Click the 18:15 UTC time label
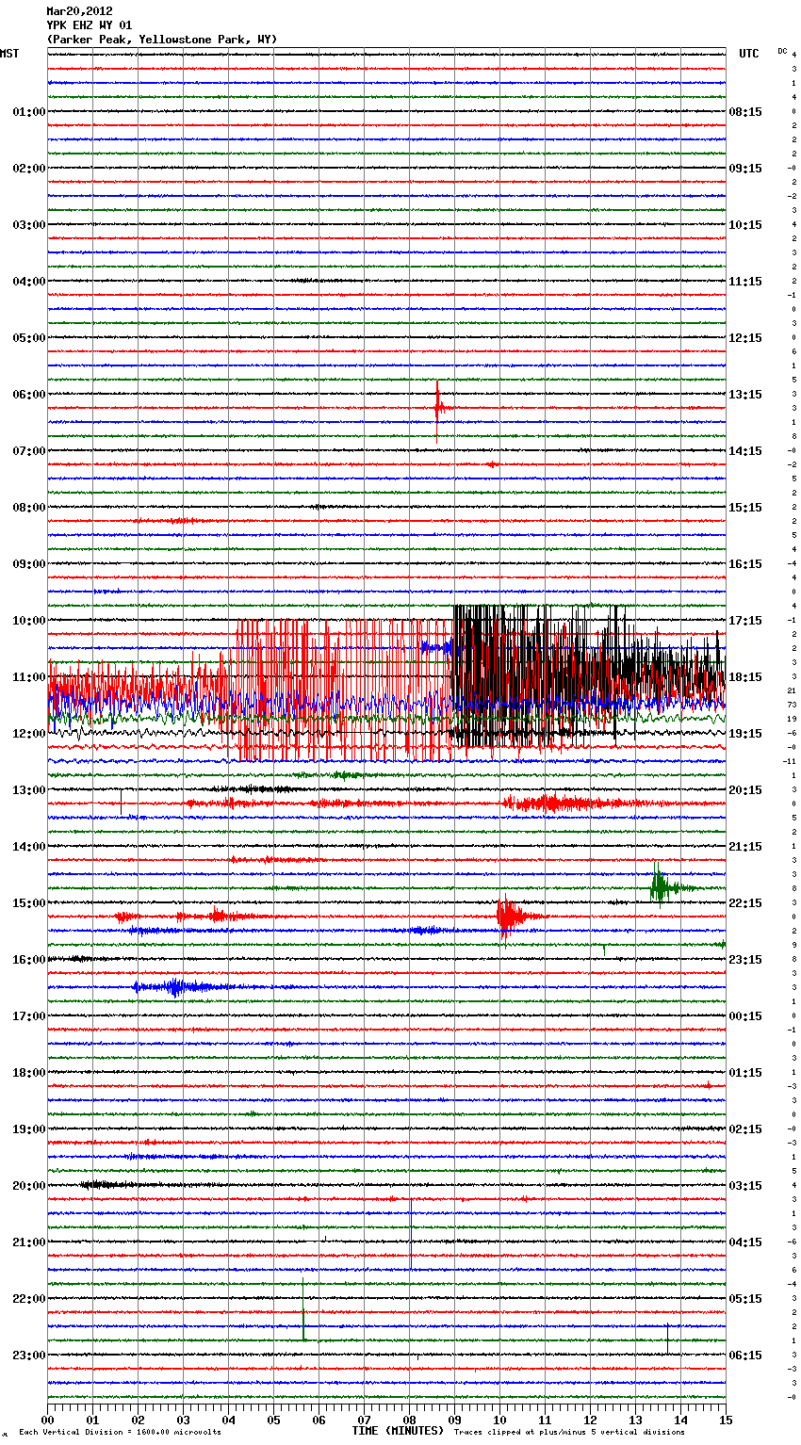Viewport: 801px width, 1445px height. [745, 677]
